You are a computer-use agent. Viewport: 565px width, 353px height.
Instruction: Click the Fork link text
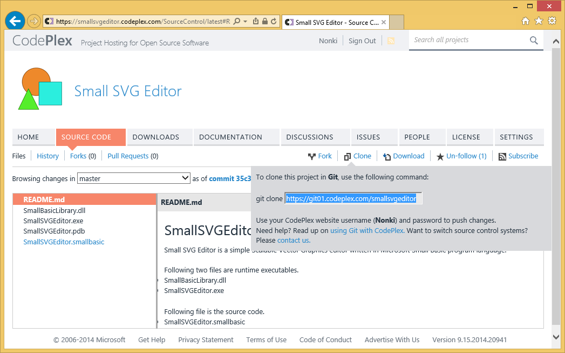(325, 156)
